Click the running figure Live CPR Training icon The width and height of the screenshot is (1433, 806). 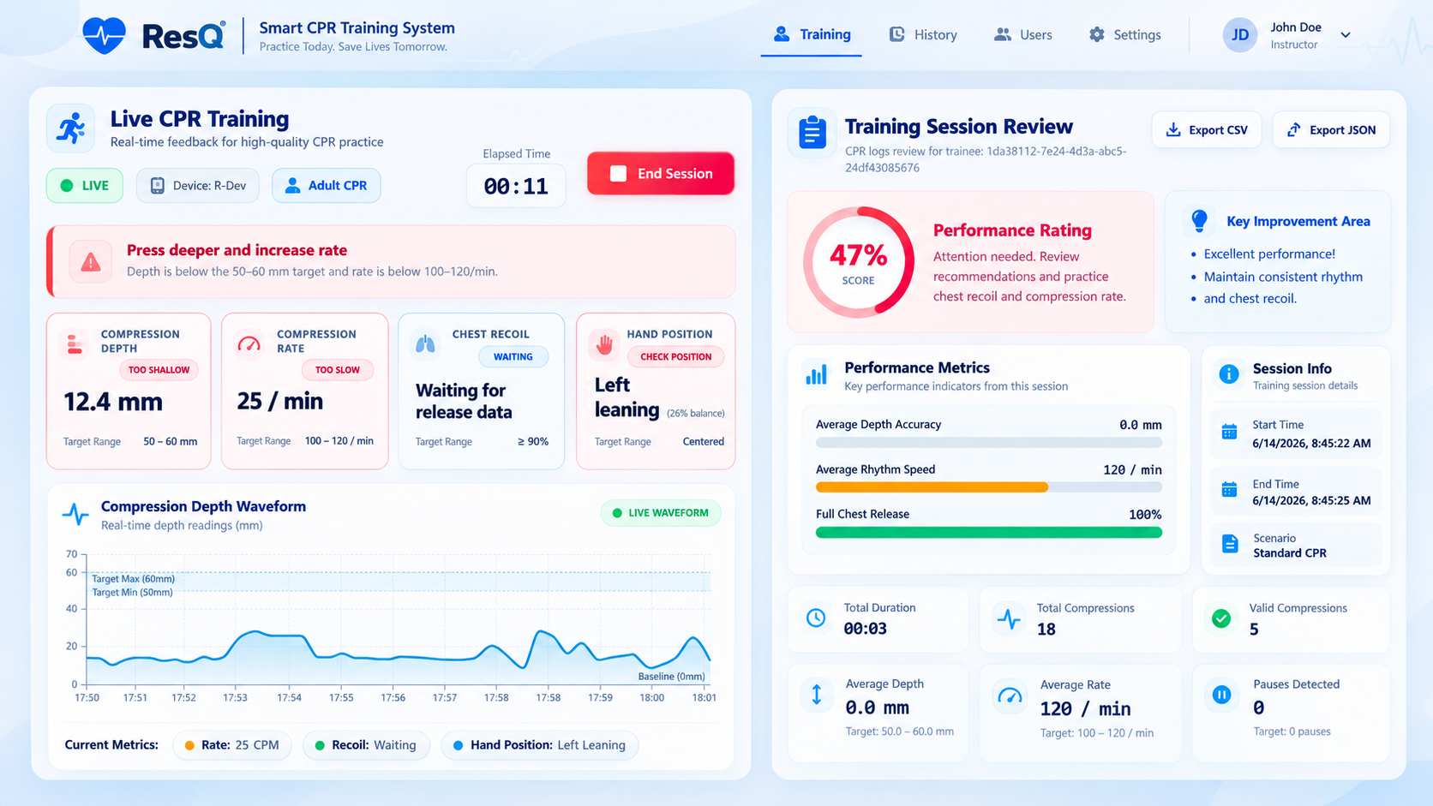pyautogui.click(x=71, y=128)
